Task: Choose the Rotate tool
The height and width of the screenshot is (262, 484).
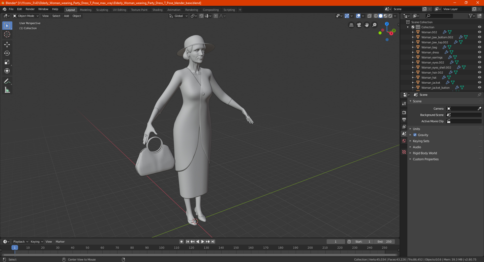Action: (x=7, y=53)
